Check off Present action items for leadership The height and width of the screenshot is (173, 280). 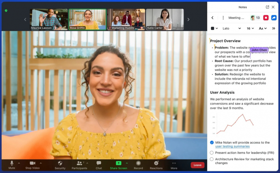212,153
